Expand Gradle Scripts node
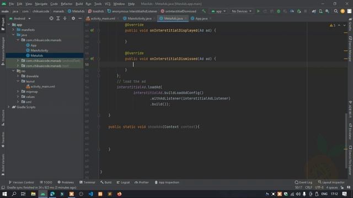The image size is (353, 198). coord(9,107)
